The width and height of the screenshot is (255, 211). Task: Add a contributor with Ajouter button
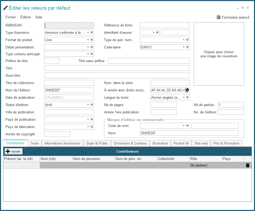(x=14, y=151)
